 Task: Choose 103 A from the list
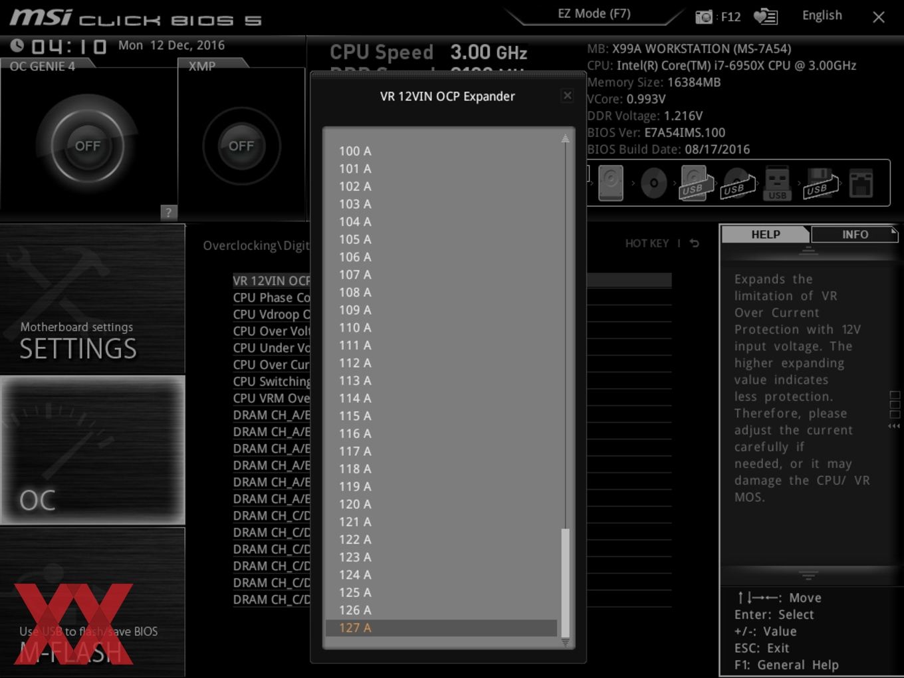pyautogui.click(x=441, y=204)
